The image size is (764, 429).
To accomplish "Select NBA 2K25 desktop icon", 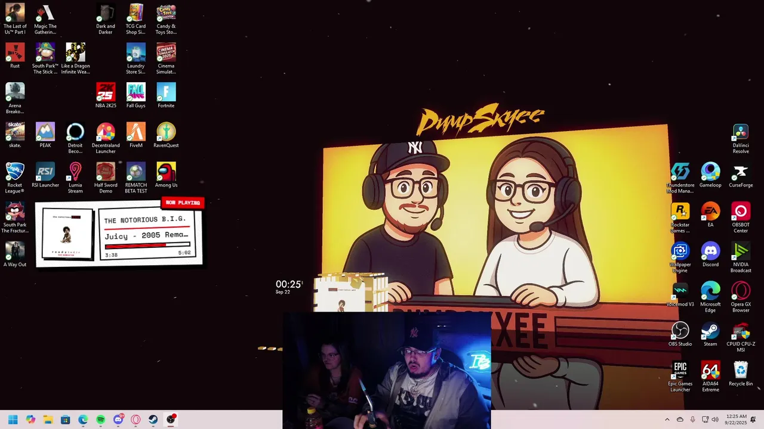I will (106, 95).
